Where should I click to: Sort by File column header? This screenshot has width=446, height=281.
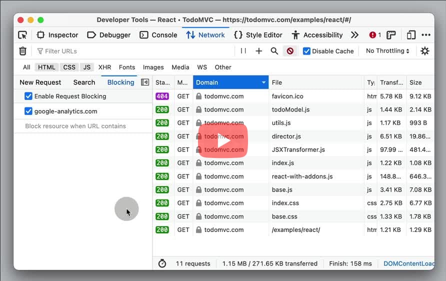click(x=316, y=82)
